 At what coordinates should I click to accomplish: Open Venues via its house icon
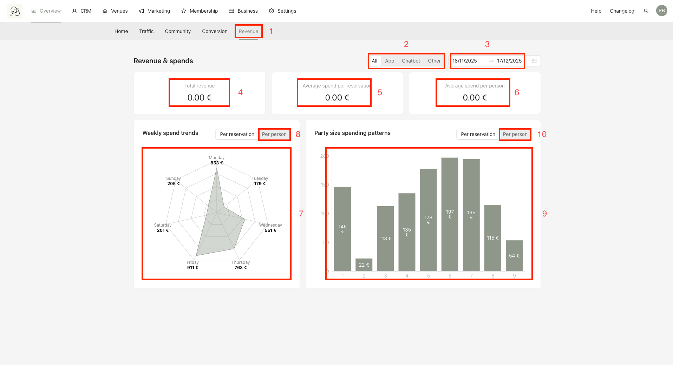105,11
